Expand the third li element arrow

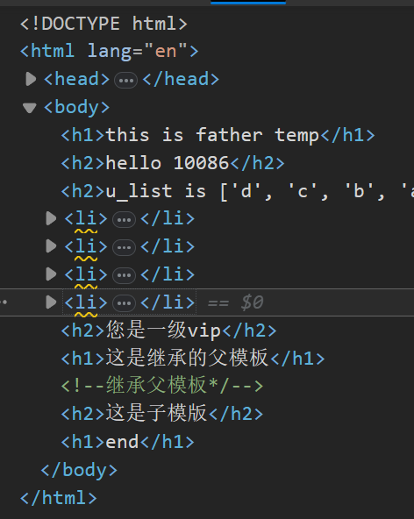coord(51,274)
